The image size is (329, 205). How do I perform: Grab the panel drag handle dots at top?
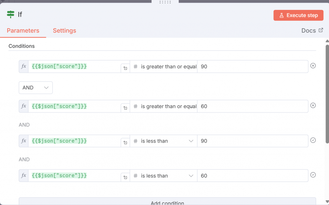pyautogui.click(x=165, y=2)
